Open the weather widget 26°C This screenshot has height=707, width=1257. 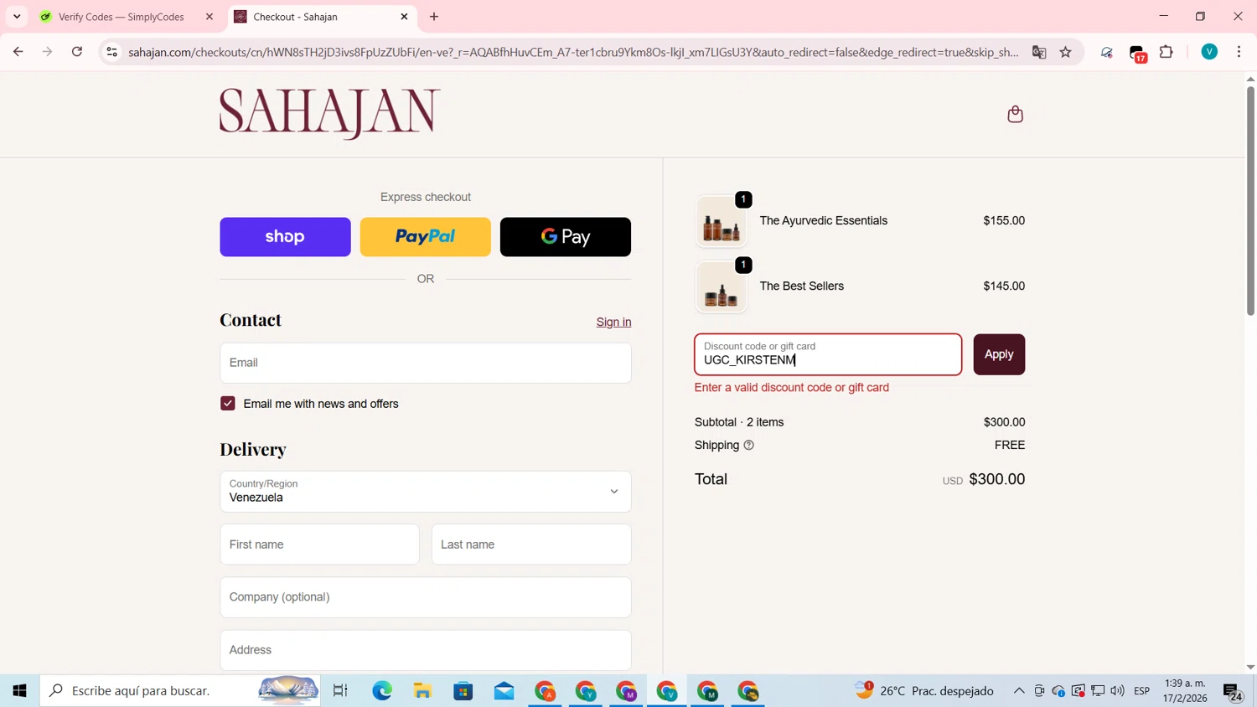(924, 691)
